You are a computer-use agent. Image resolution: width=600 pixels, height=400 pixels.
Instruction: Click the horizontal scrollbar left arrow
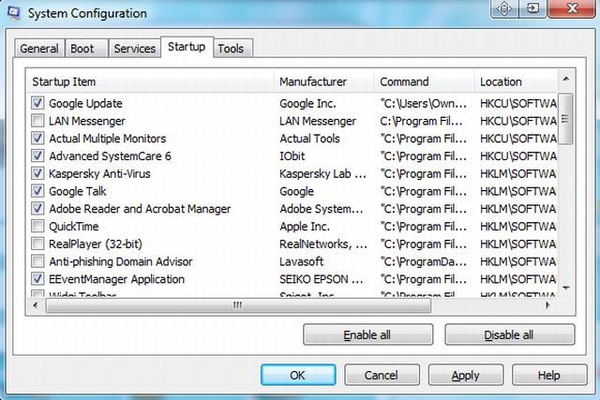pos(36,305)
